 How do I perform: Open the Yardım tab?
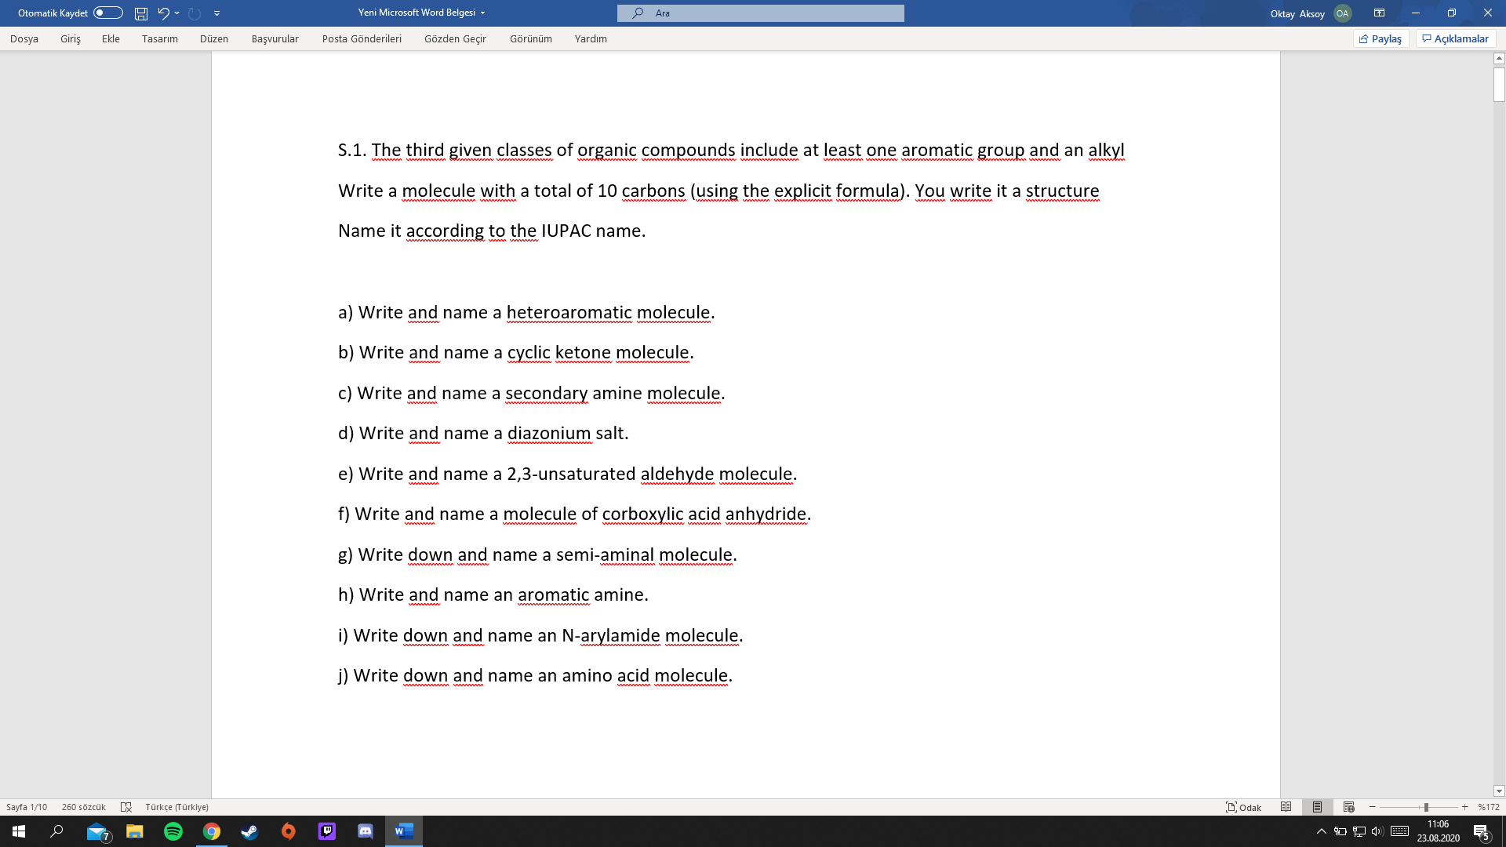pyautogui.click(x=591, y=38)
